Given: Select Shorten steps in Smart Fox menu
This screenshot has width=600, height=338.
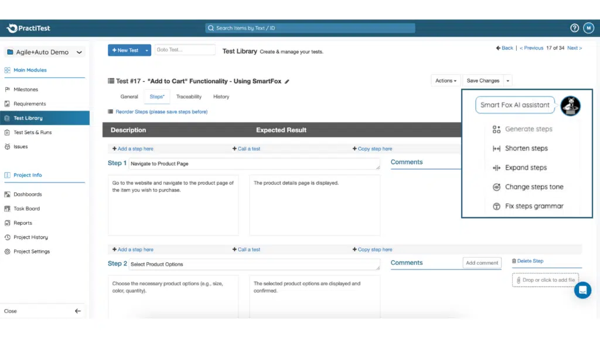Looking at the screenshot, I should click(x=526, y=148).
